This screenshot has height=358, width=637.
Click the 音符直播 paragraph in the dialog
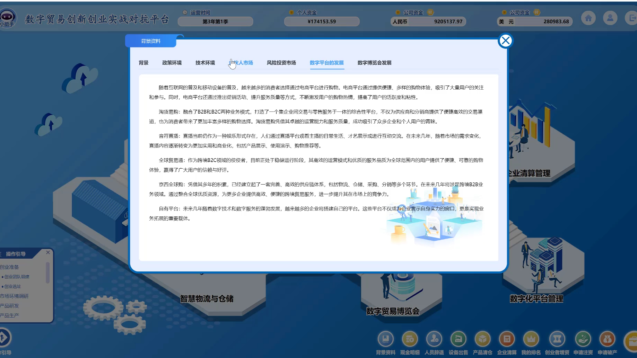pyautogui.click(x=316, y=141)
